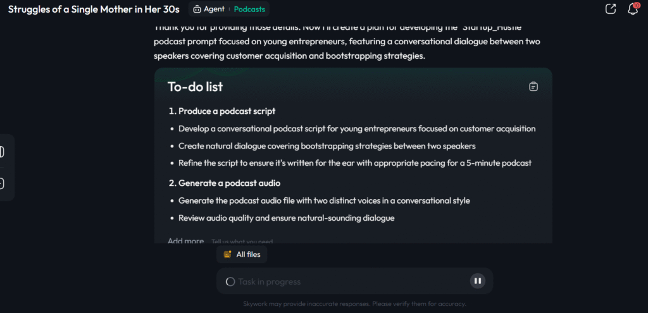Copy the To-do list using the clipboard icon
The width and height of the screenshot is (648, 313).
(x=533, y=87)
